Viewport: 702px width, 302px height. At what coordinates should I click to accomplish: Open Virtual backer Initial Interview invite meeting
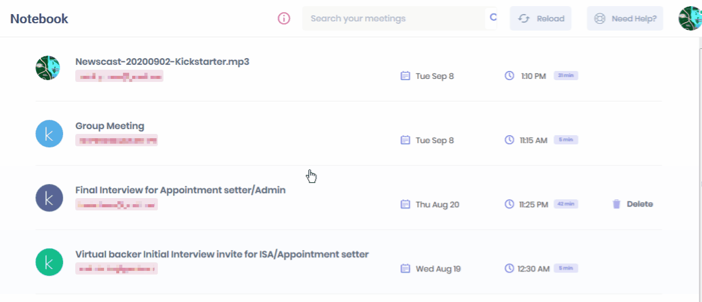point(221,254)
